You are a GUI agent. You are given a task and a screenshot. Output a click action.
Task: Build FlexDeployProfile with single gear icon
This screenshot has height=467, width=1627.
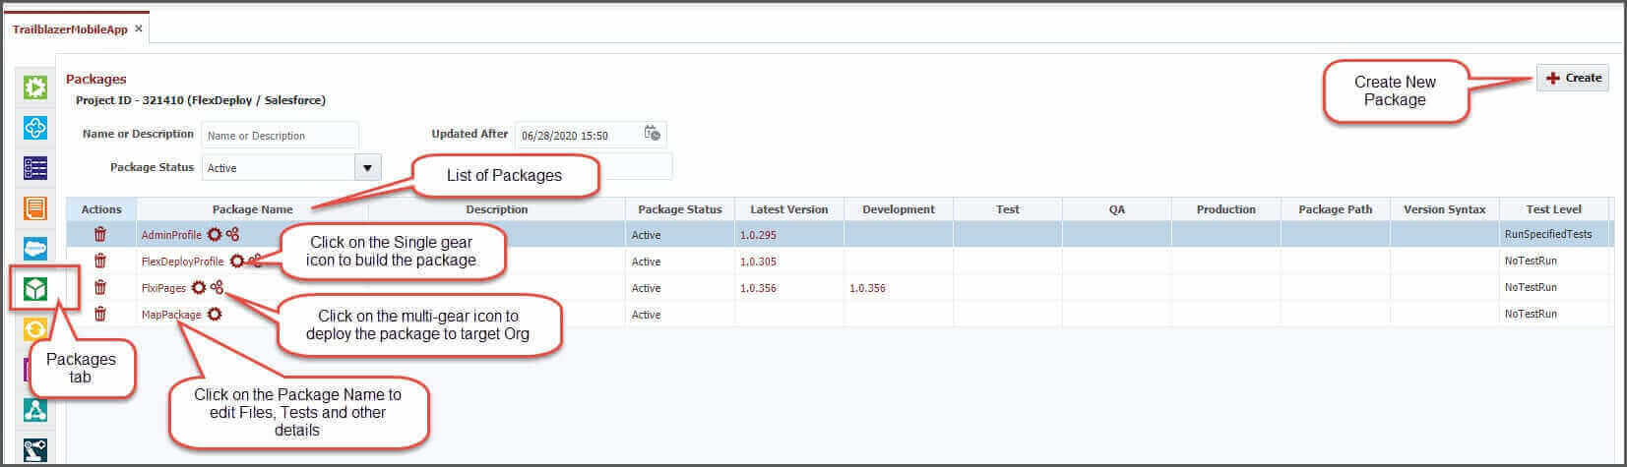click(236, 261)
